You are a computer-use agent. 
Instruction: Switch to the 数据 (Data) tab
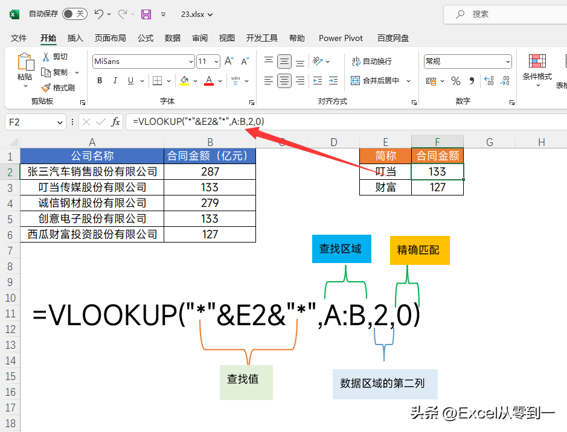pos(173,38)
